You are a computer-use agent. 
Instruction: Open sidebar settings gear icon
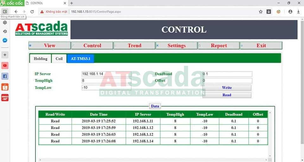[x=5, y=23]
